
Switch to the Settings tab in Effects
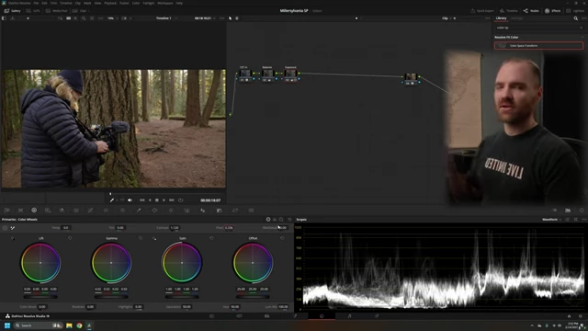coord(516,18)
